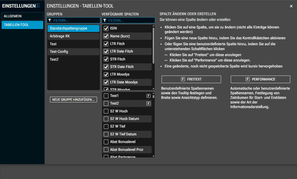Click the STR Fitch column name
The height and width of the screenshot is (179, 297).
point(118,59)
